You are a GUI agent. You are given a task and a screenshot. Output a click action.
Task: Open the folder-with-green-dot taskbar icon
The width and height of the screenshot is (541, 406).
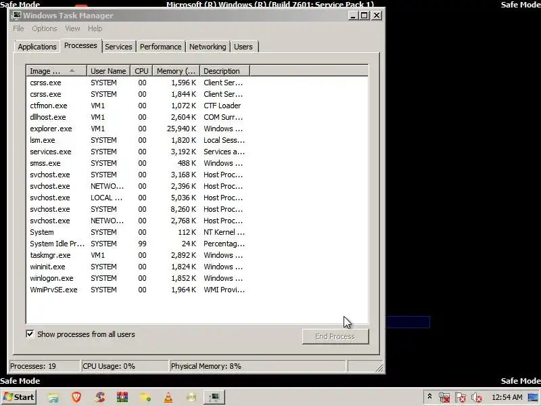pos(145,397)
